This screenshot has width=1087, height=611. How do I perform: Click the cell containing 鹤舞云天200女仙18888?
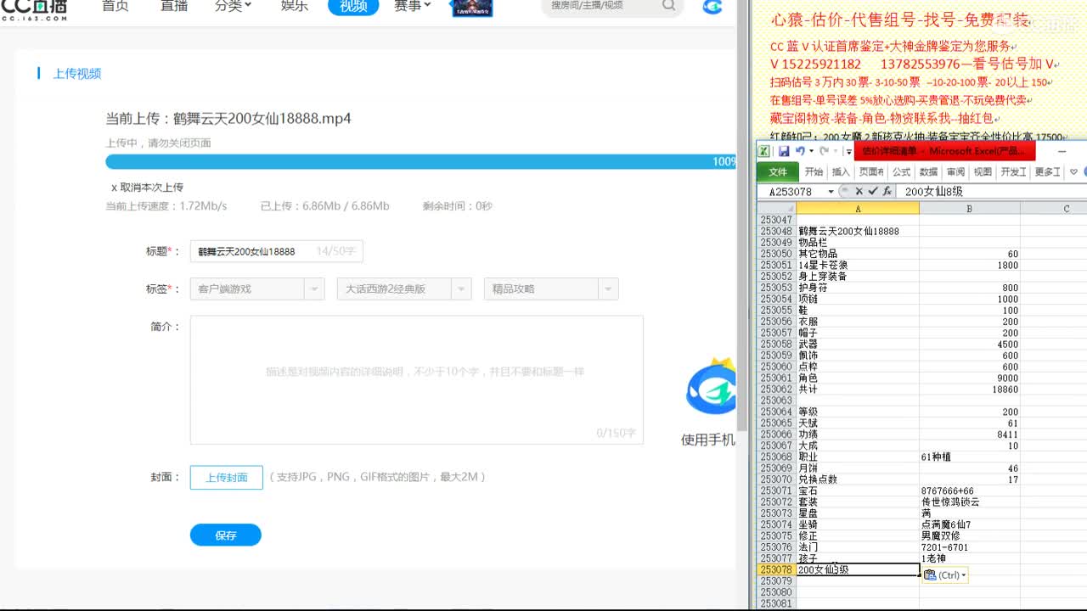click(x=858, y=231)
